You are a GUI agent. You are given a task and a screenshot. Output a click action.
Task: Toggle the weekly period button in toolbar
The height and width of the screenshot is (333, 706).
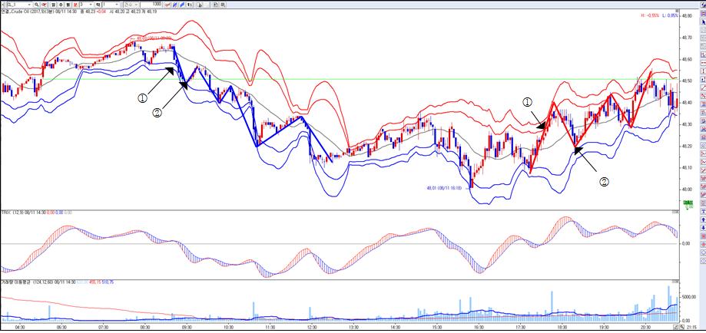click(59, 4)
